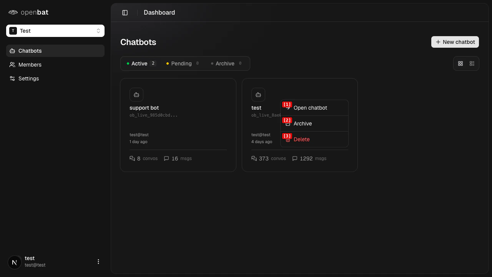Open Settings via its sidebar icon
The width and height of the screenshot is (492, 277).
tap(12, 78)
